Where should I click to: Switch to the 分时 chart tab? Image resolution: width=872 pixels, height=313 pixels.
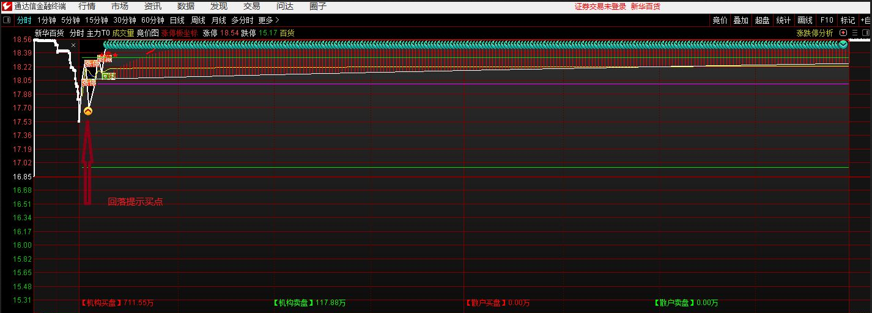point(24,20)
